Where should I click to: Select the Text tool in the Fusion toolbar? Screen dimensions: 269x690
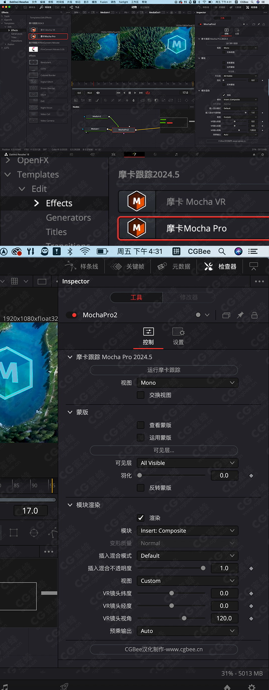click(90, 100)
